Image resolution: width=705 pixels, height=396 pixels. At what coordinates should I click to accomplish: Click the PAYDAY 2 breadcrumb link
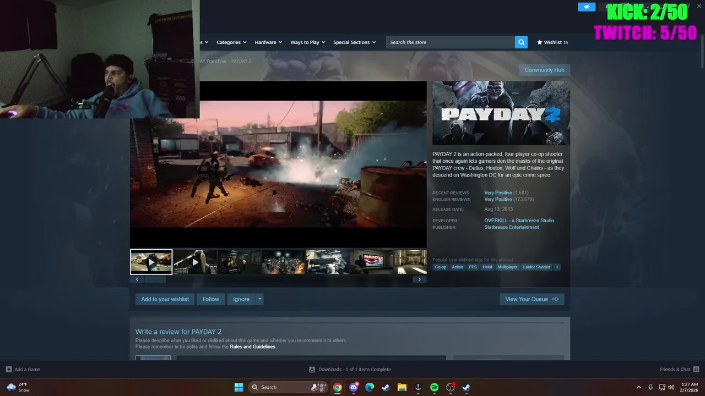tap(241, 61)
